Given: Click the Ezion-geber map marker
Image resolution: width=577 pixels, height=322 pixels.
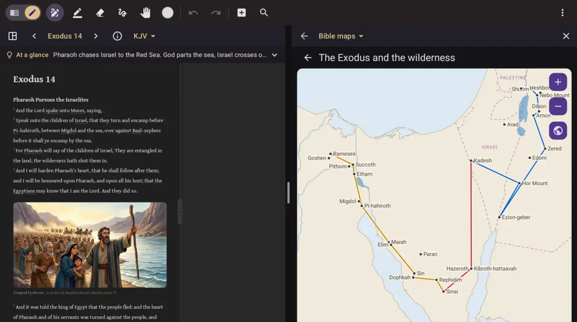Looking at the screenshot, I should coord(499,217).
